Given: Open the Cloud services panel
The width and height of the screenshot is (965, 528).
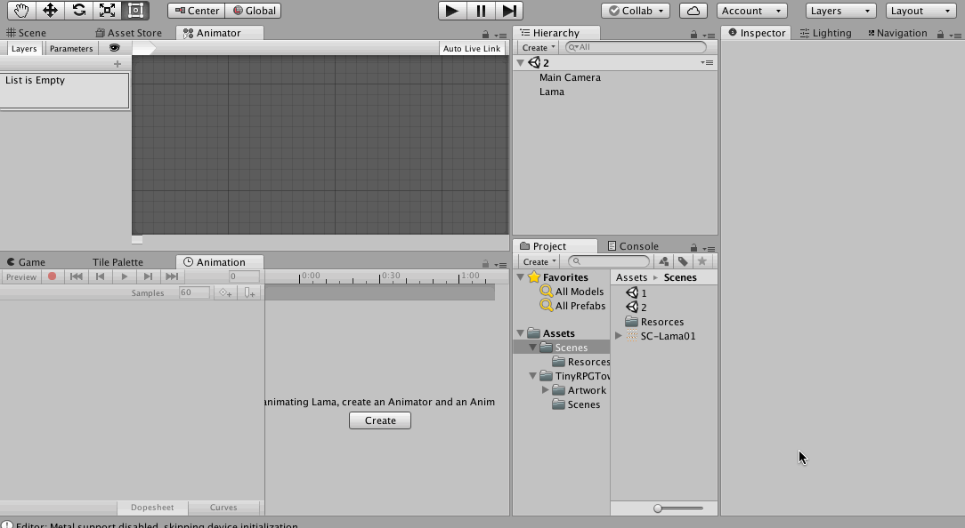Looking at the screenshot, I should point(693,11).
